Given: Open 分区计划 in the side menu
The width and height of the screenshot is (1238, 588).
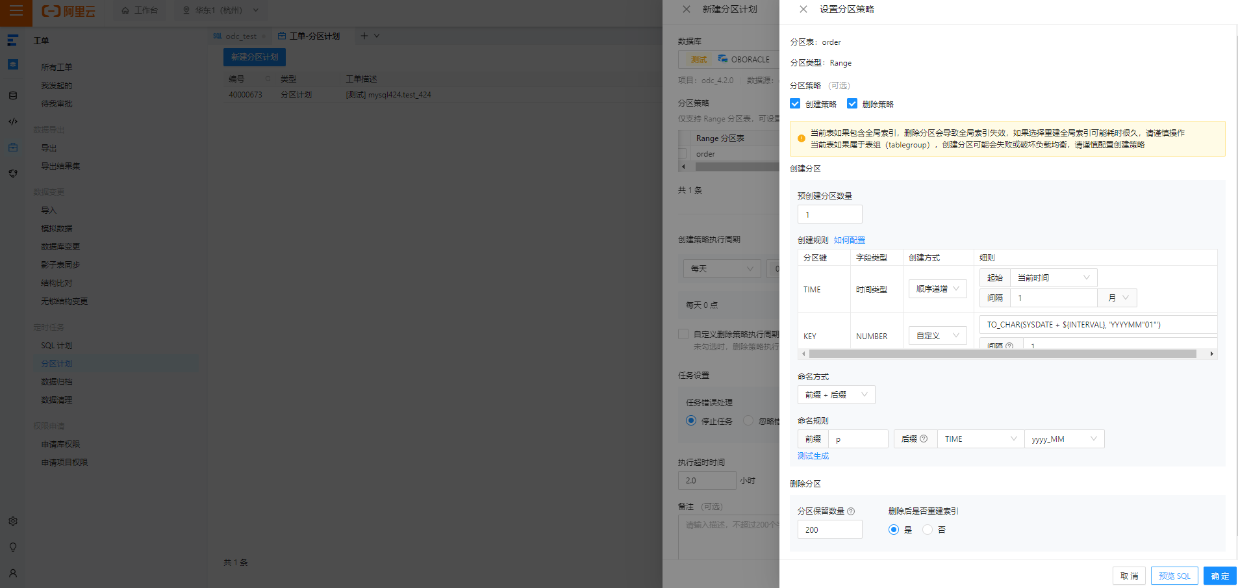Looking at the screenshot, I should [x=57, y=363].
